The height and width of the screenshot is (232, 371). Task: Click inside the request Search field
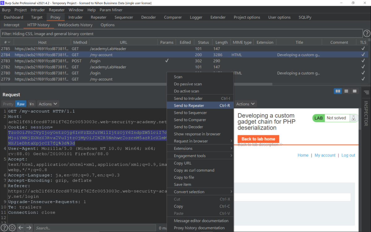coord(95,228)
